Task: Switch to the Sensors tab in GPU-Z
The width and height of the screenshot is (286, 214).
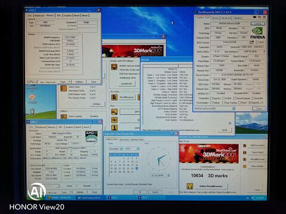Action: pos(215,18)
